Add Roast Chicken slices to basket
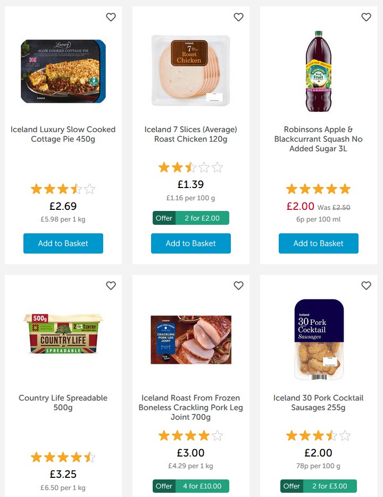The width and height of the screenshot is (383, 497). [x=191, y=243]
